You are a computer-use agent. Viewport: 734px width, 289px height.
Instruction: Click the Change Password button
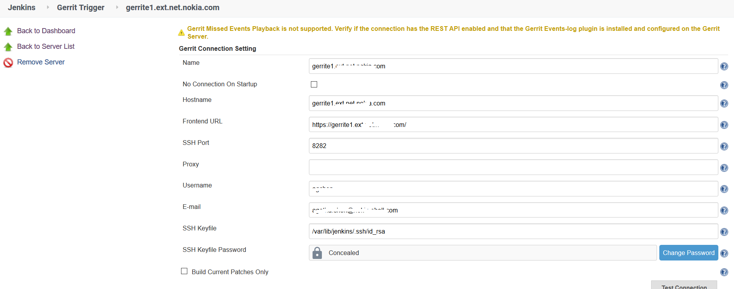pos(688,253)
